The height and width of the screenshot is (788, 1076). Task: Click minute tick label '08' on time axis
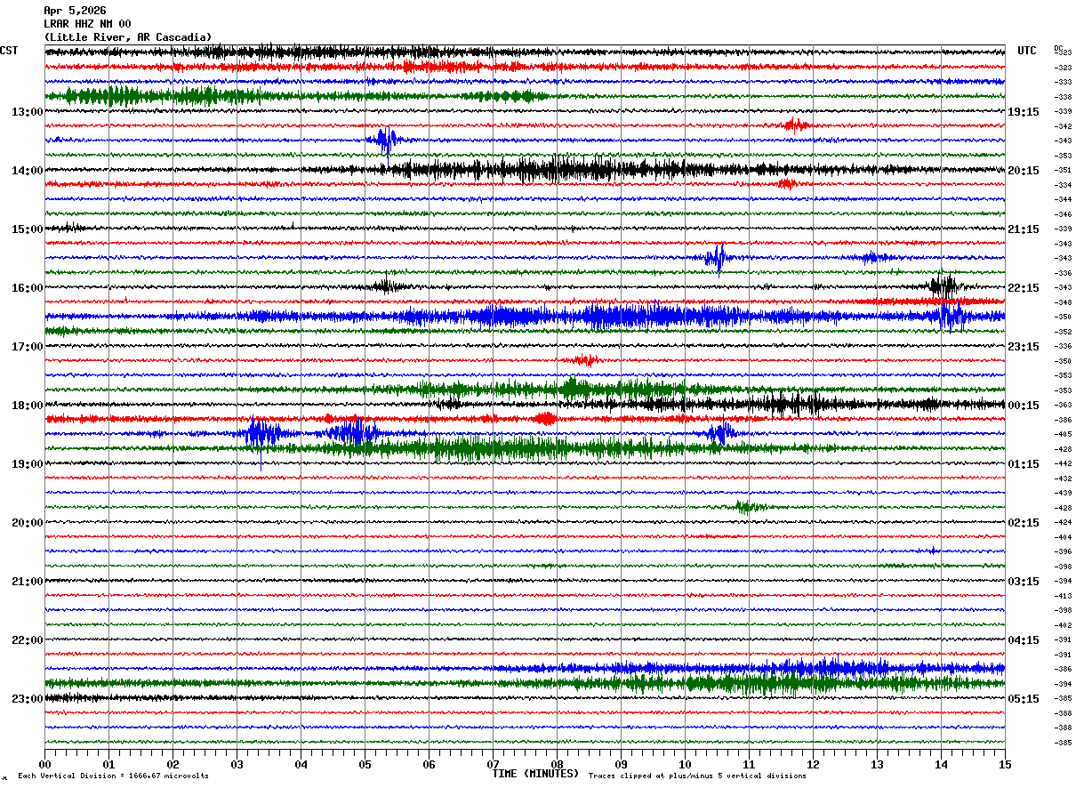click(557, 764)
